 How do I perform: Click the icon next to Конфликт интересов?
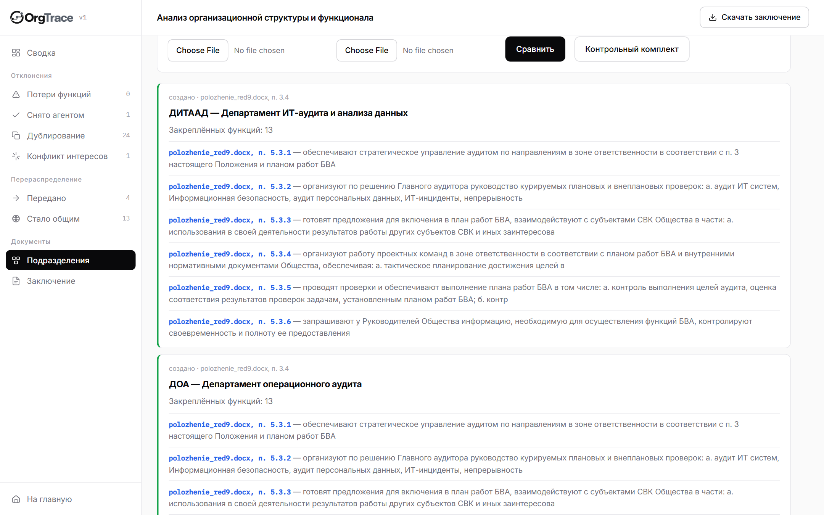[x=16, y=156]
